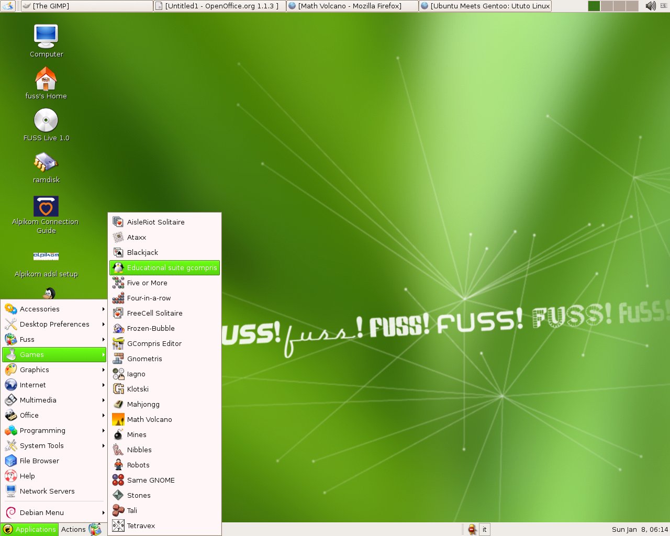Expand the Fuss submenu

point(54,339)
